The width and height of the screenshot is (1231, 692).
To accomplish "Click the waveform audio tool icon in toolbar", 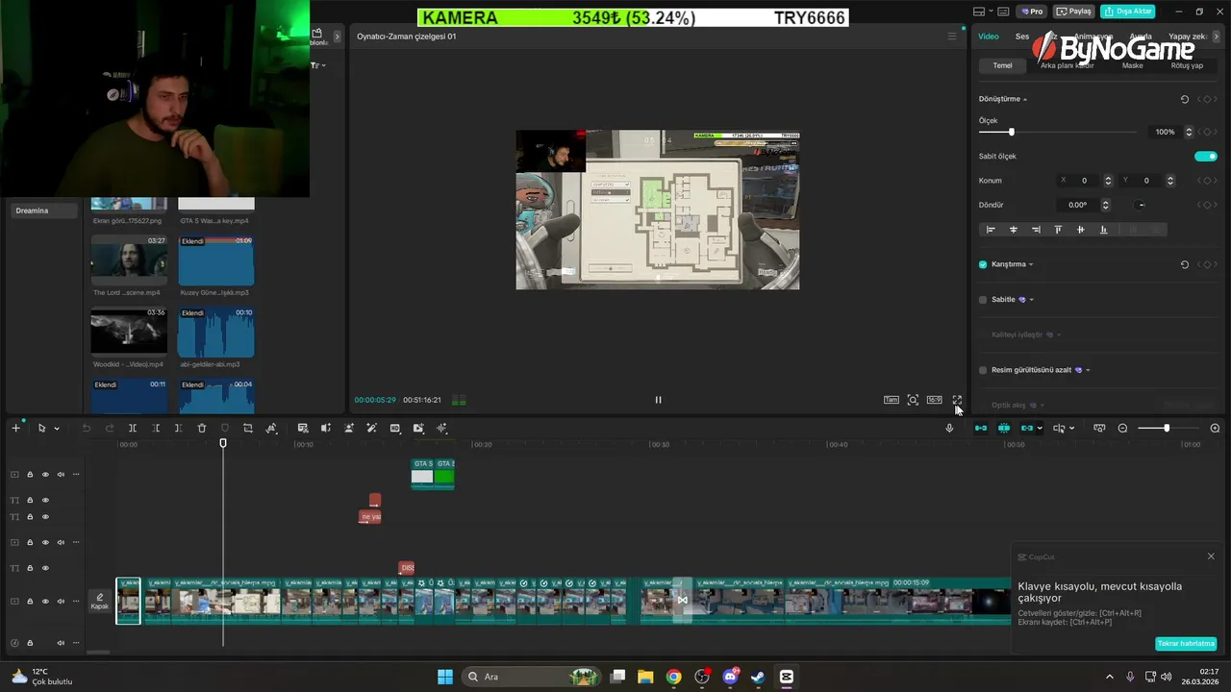I will pos(441,428).
